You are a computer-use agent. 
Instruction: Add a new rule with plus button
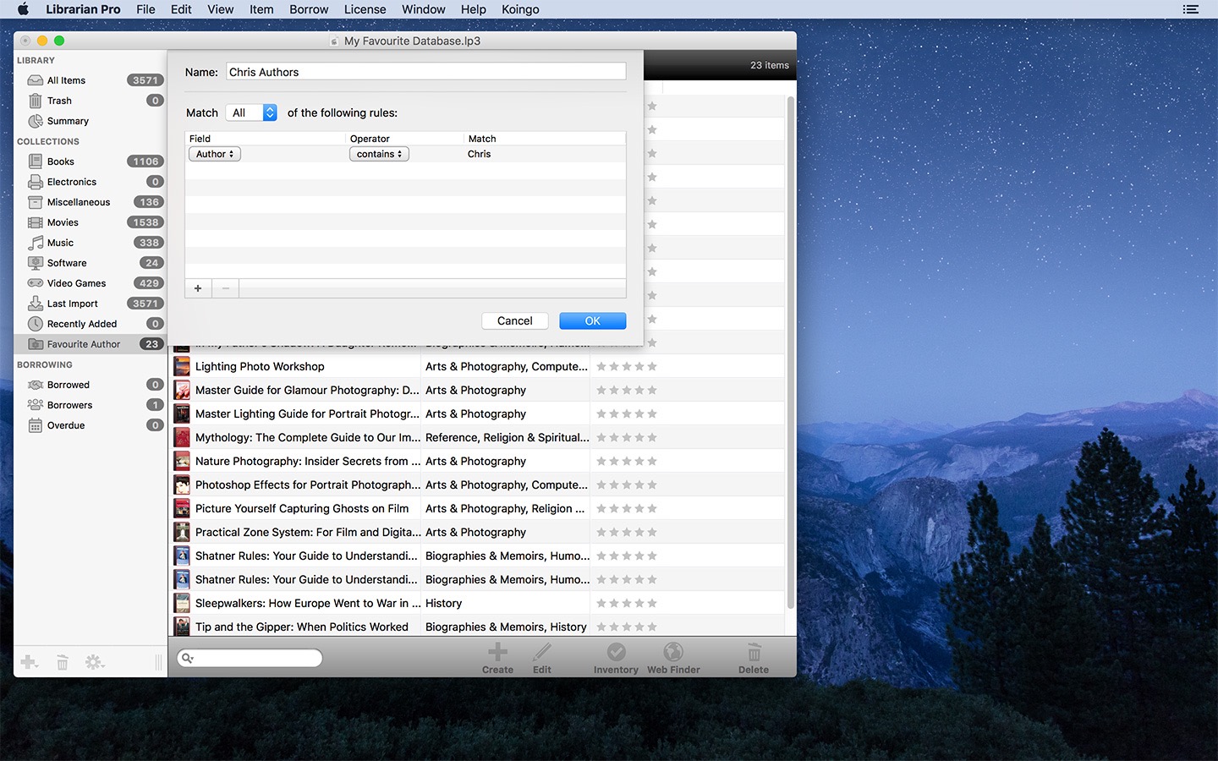coord(198,288)
